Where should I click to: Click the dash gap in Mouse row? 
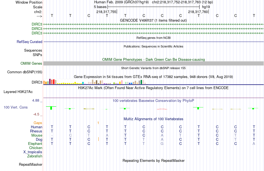pyautogui.click(x=52, y=135)
